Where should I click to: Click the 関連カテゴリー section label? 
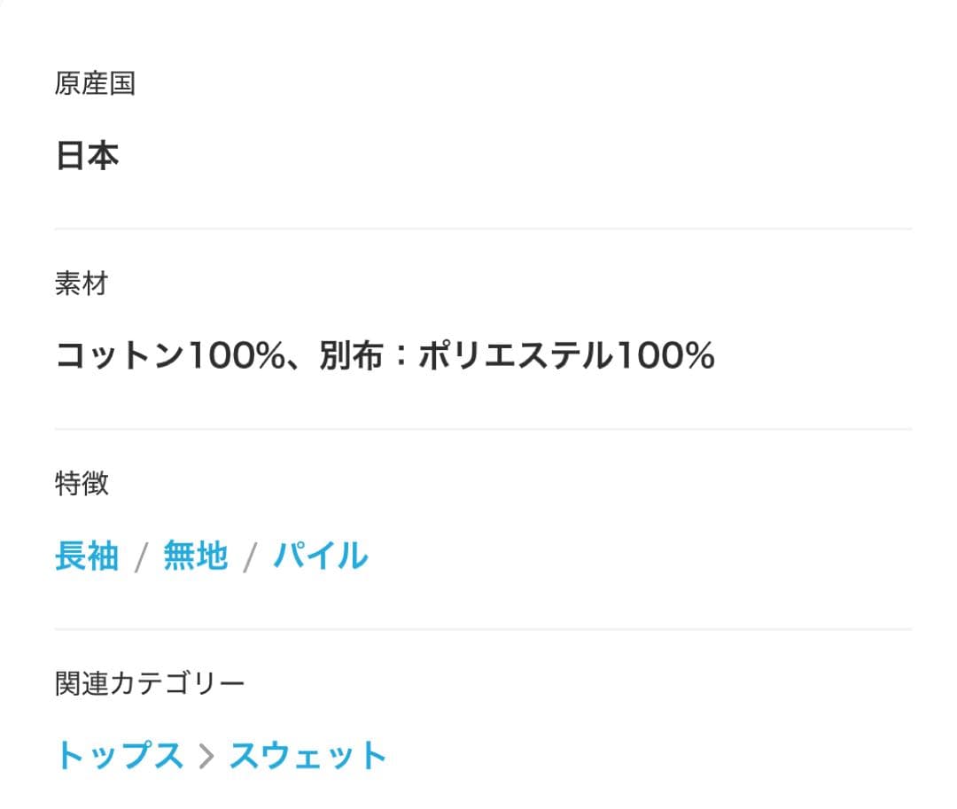149,684
